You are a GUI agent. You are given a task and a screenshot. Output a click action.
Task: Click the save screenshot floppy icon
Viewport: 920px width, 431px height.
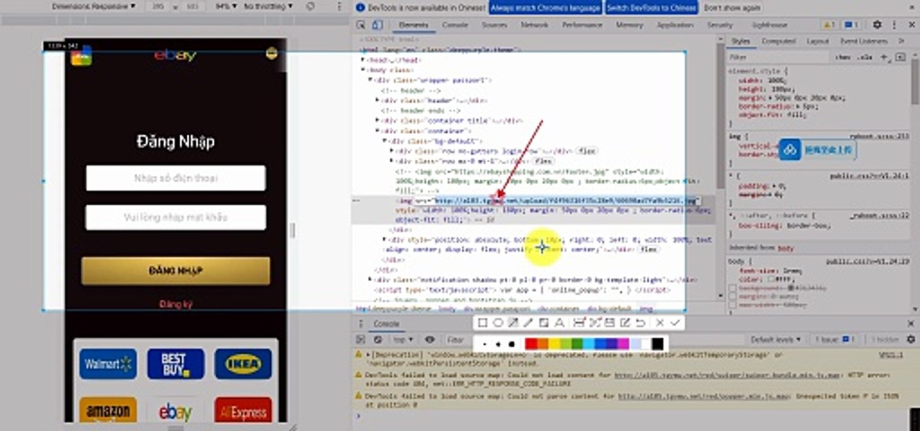coord(610,323)
